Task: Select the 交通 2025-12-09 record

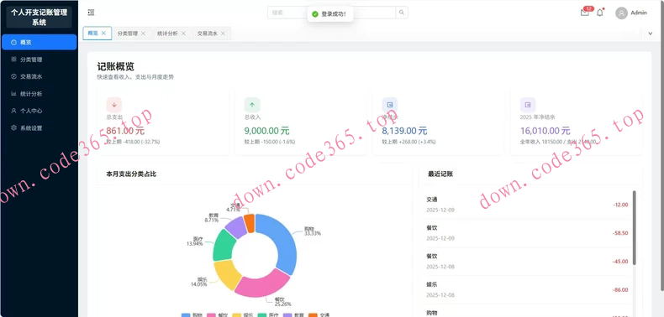Action: coord(527,205)
